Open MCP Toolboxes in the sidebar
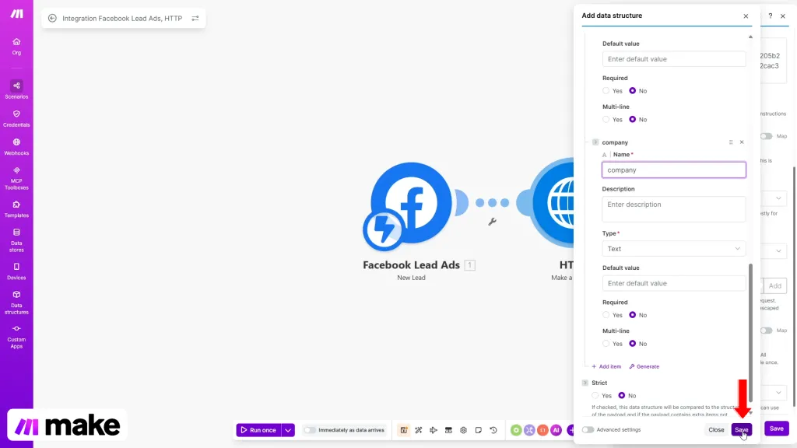797x448 pixels. (16, 178)
